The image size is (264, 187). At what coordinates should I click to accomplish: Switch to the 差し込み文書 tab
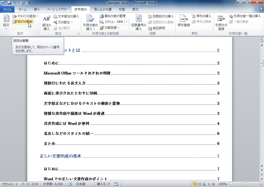103,9
